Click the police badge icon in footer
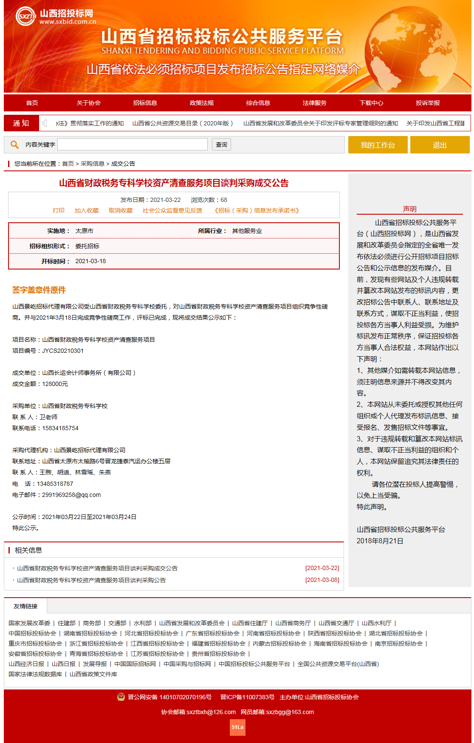The height and width of the screenshot is (743, 474). pos(121,697)
